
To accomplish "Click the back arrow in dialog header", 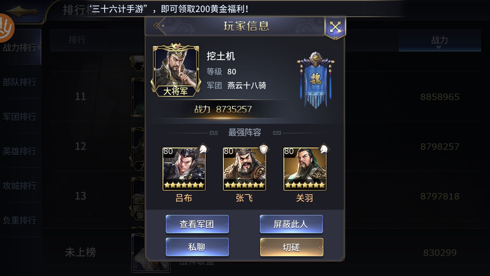I will [x=159, y=26].
